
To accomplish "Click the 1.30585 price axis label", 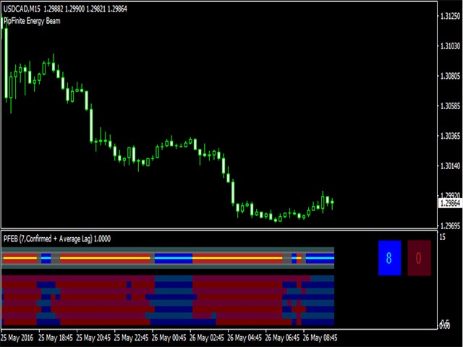I will point(450,106).
